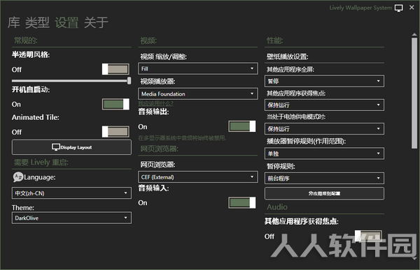
Task: Open the 关于 (About) tab
Action: click(x=96, y=22)
